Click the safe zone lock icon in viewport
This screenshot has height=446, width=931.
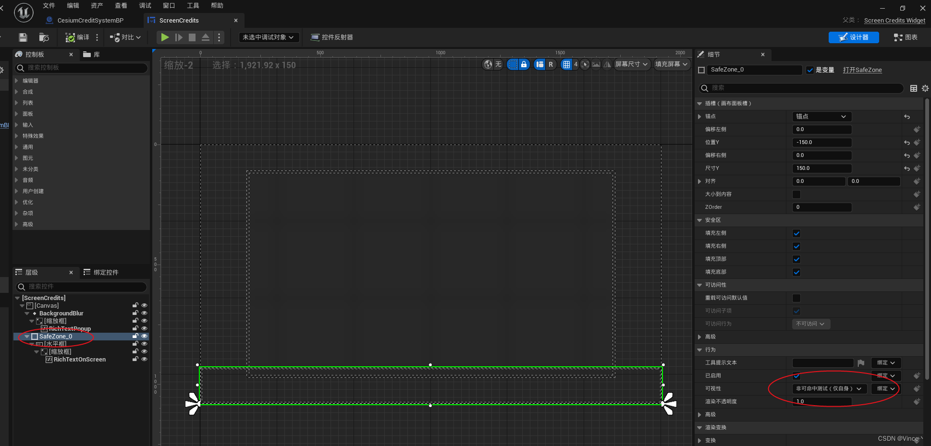(524, 64)
